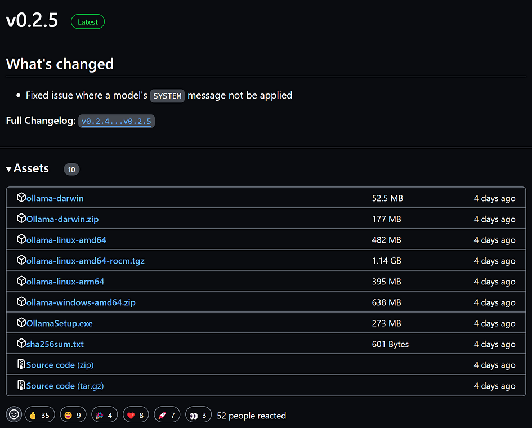Click "4 days ago" in the OllamaSetup.exe row
This screenshot has width=532, height=428.
pyautogui.click(x=494, y=323)
